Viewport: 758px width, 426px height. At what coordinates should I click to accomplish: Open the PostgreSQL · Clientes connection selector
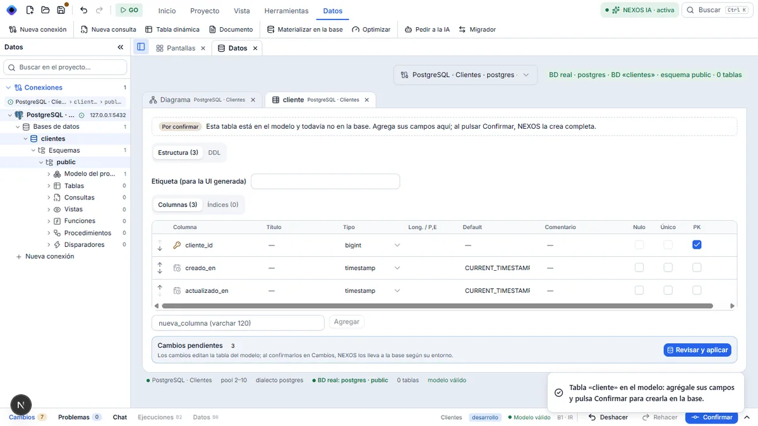466,74
